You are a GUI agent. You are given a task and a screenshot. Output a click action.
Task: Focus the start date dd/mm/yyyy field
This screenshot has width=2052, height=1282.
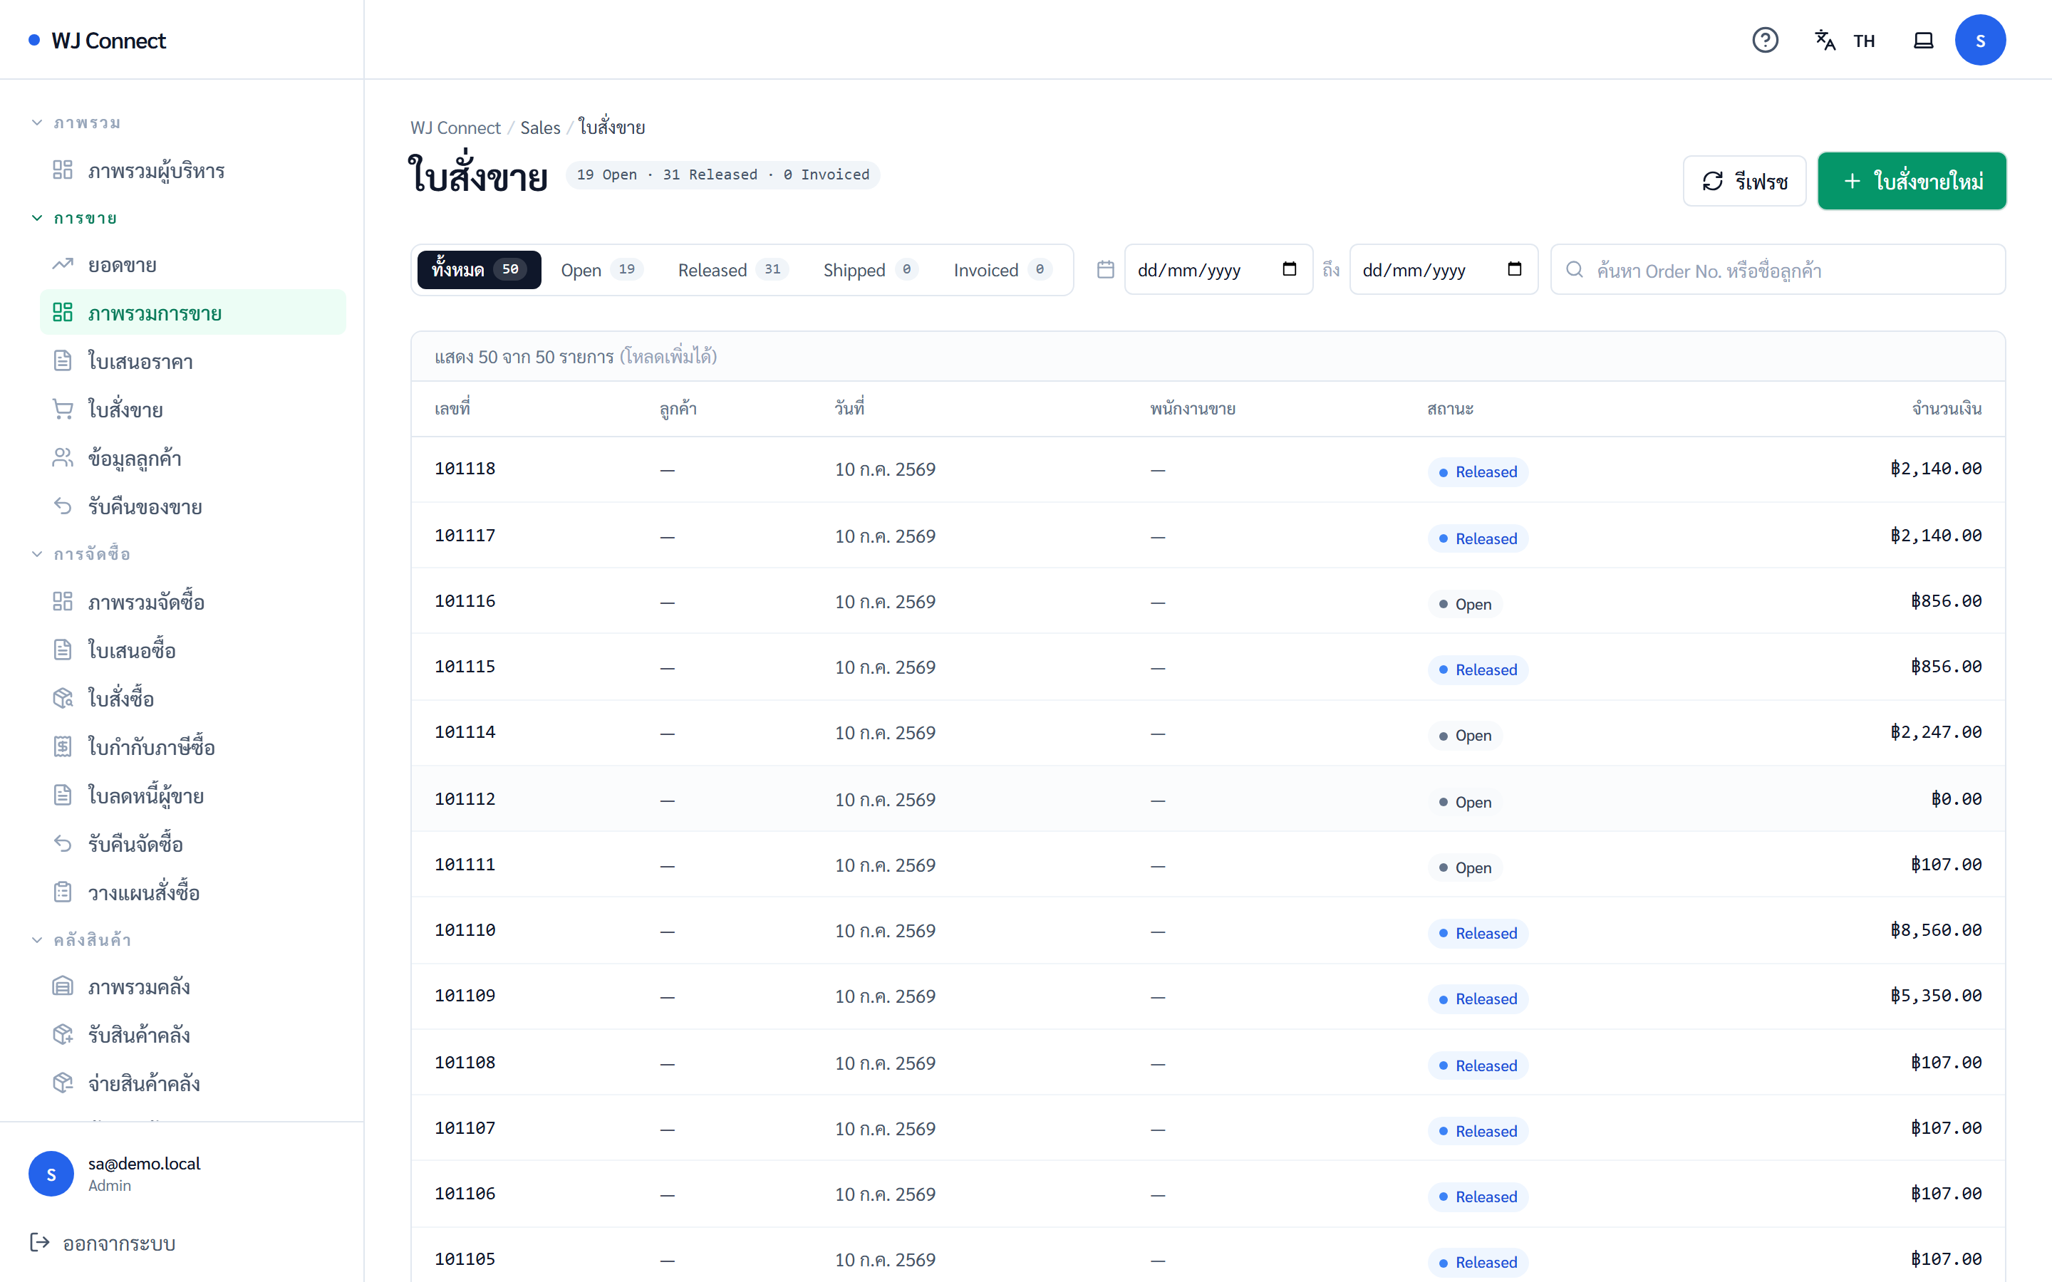1218,270
